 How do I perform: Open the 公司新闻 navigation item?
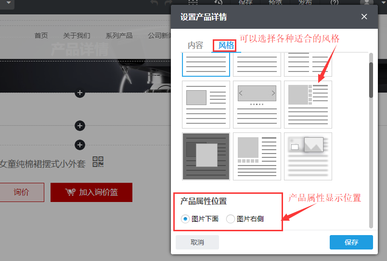[159, 36]
